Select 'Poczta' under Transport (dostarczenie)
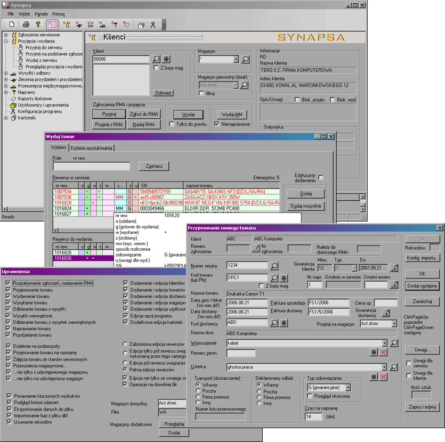The width and height of the screenshot is (445, 442). 198,391
